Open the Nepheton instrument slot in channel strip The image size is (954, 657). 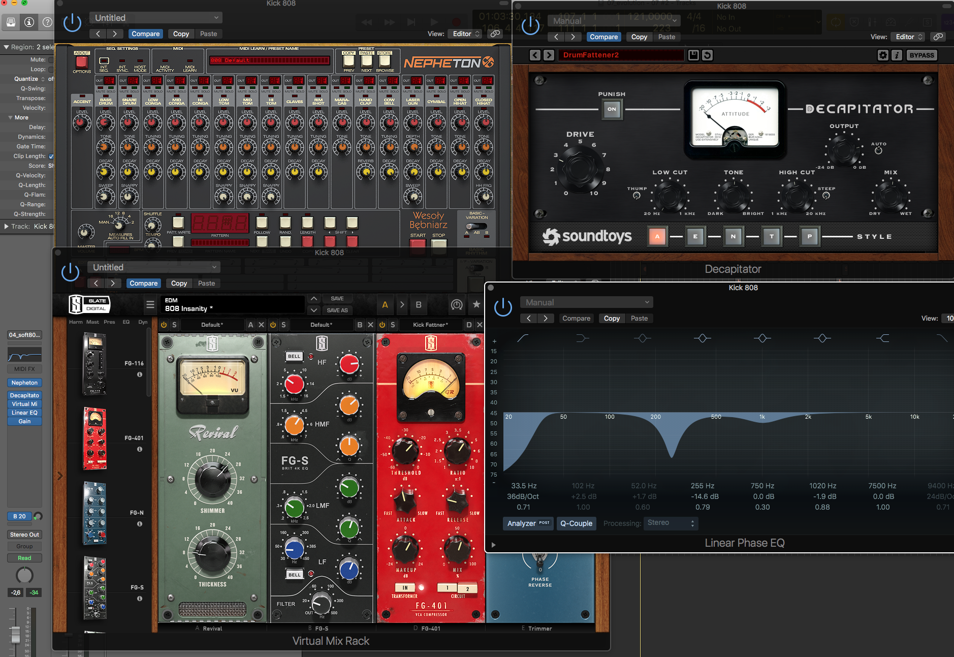tap(24, 383)
